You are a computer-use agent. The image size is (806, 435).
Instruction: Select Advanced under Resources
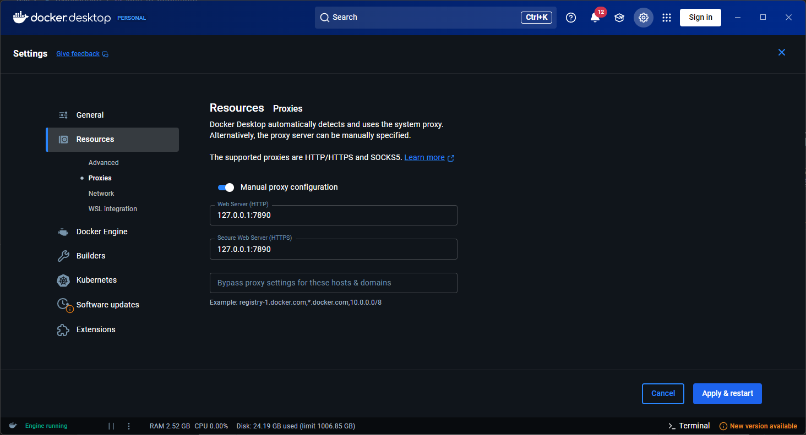coord(104,163)
